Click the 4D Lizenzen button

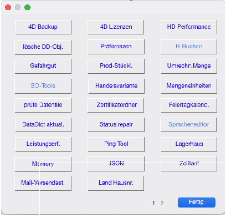tap(116, 27)
